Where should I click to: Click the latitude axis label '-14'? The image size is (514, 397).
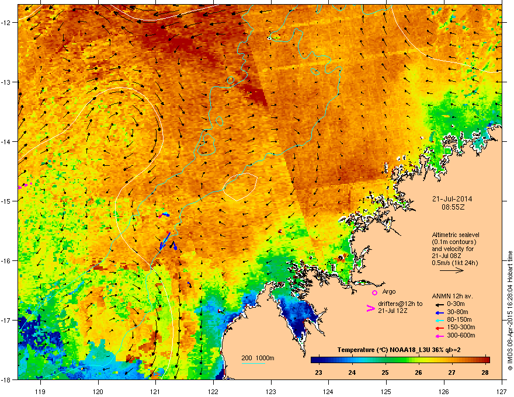pos(6,141)
